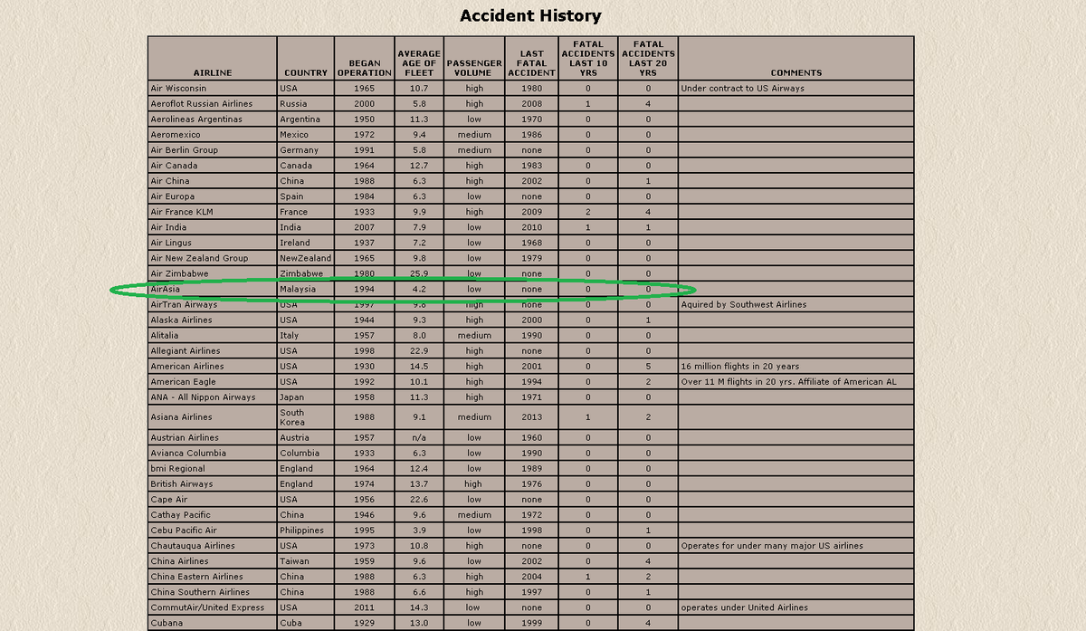The image size is (1086, 631).
Task: Click Austrian Airlines in the table
Action: point(185,437)
